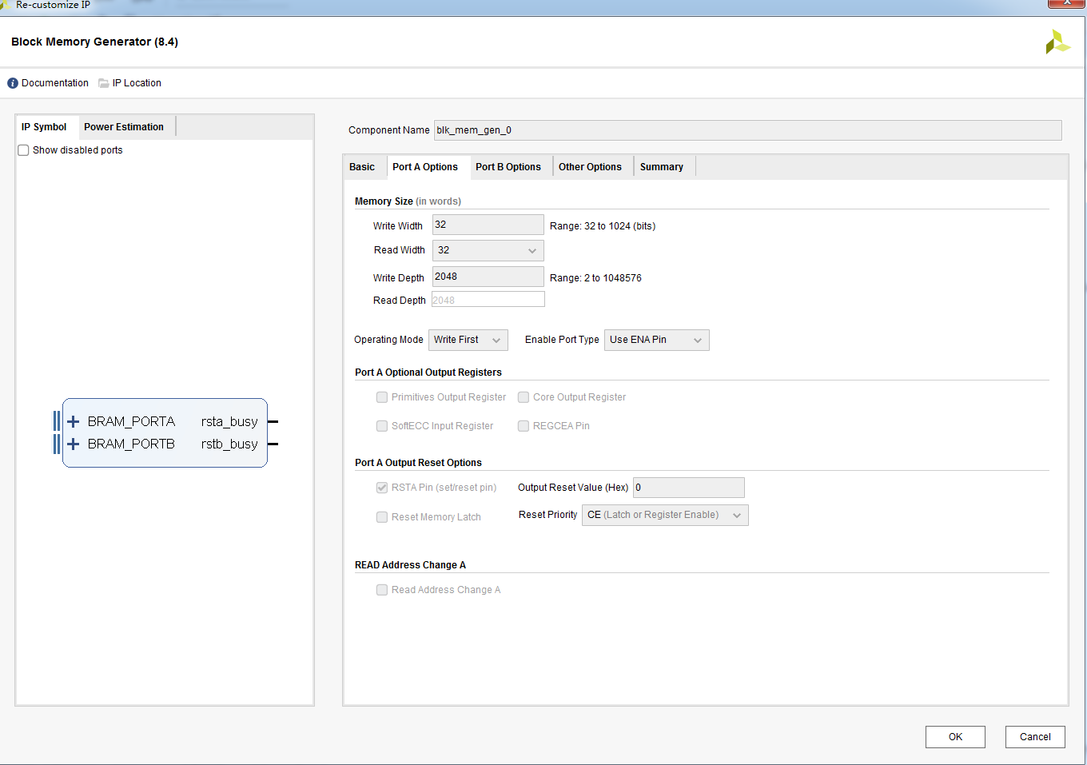Close the Re-customize IP window
This screenshot has width=1087, height=765.
tap(1066, 3)
